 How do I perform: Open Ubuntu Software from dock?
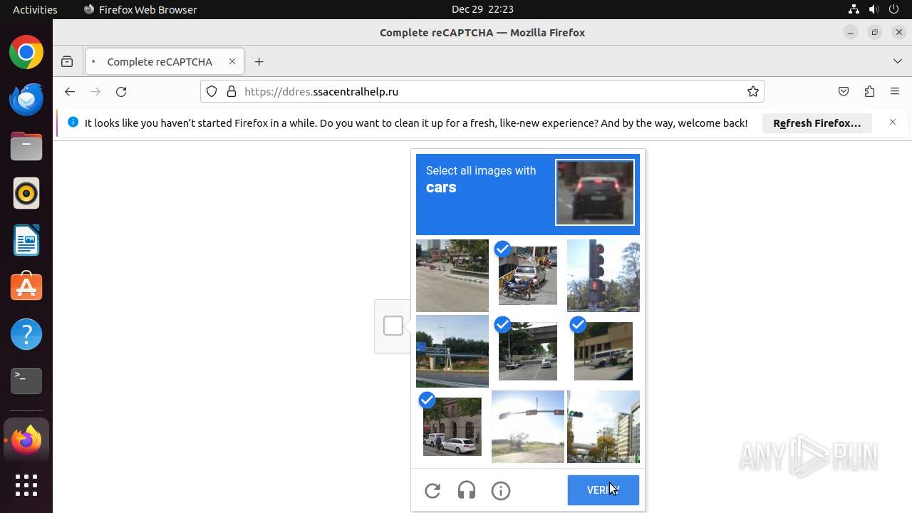click(26, 288)
